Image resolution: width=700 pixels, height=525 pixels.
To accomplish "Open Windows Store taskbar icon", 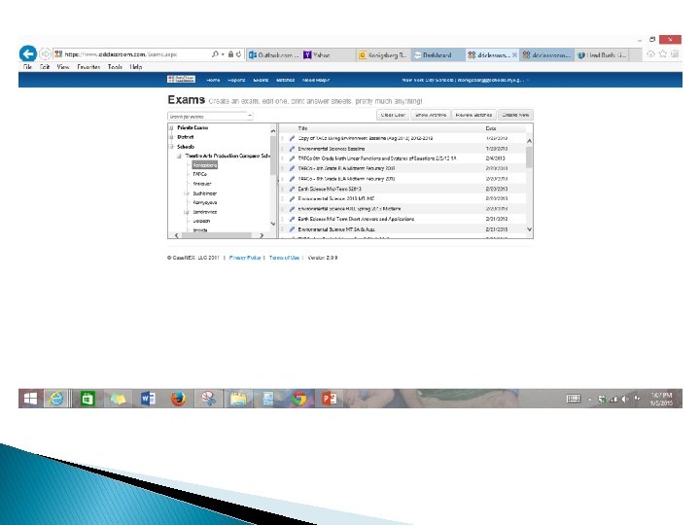I will pos(87,399).
